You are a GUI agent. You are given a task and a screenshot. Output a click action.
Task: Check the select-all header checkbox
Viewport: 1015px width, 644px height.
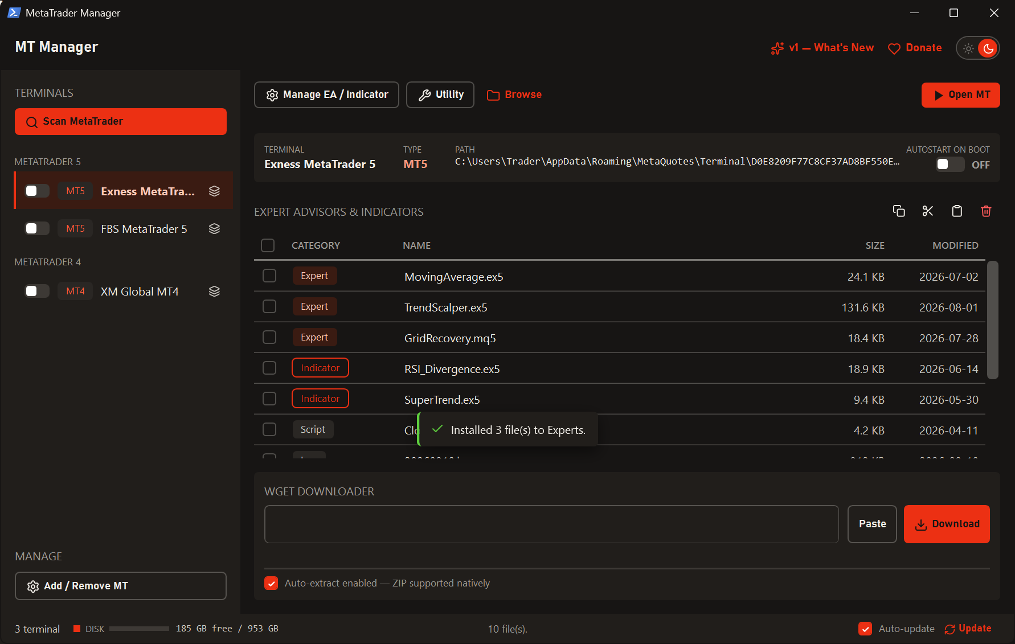point(268,245)
